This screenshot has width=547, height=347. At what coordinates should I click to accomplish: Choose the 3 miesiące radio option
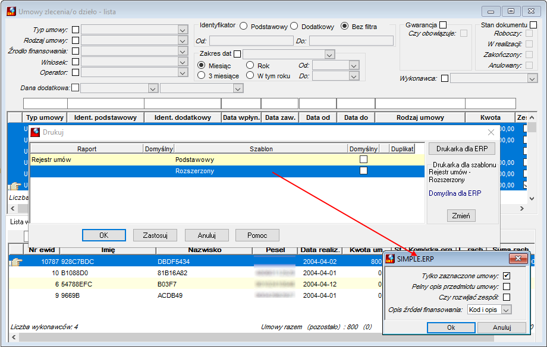tap(202, 75)
